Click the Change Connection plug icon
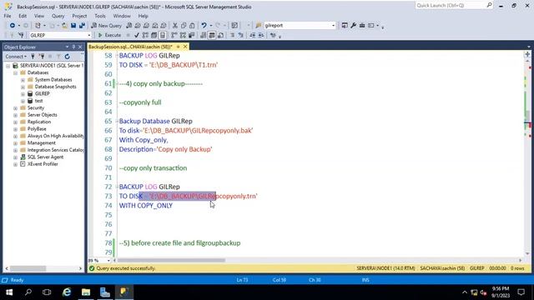This screenshot has height=300, width=534. (21, 35)
